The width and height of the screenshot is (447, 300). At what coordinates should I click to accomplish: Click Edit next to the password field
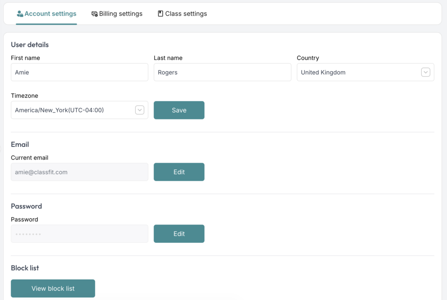click(x=179, y=234)
